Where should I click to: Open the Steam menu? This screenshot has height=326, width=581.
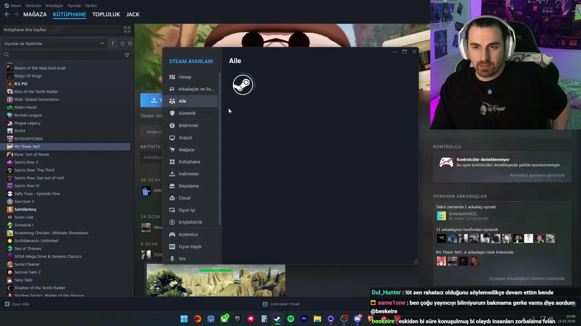(x=13, y=5)
